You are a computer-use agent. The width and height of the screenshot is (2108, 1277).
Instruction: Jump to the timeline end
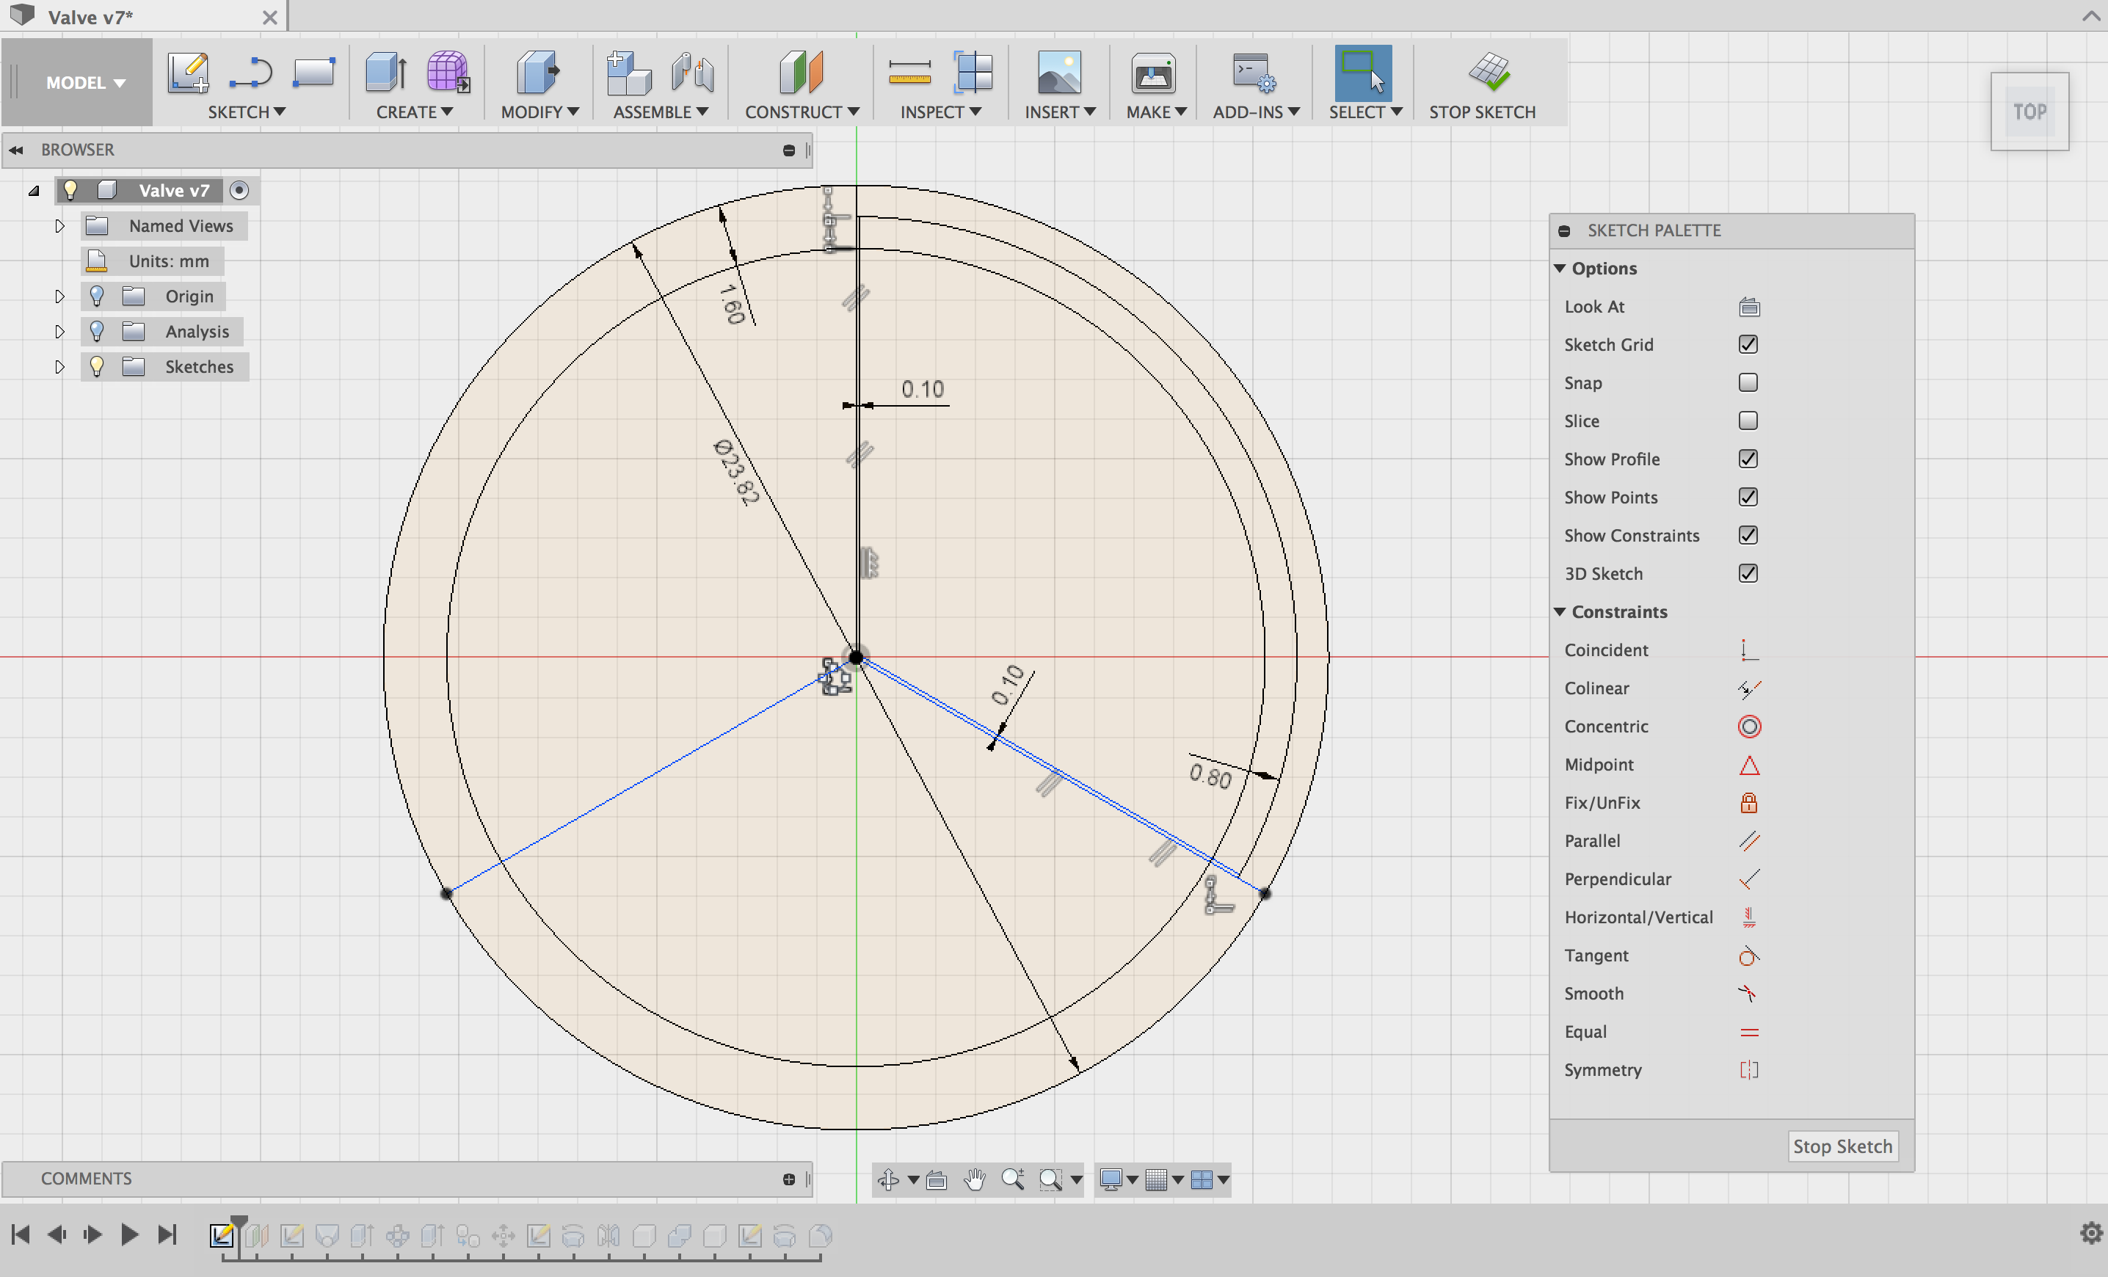[167, 1234]
